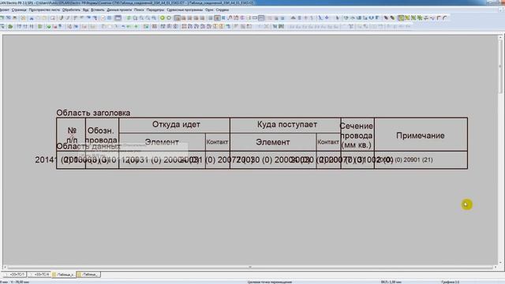Screen dimensions: 505x284
Task: Click the green checkmark icon on the second toolbar
Action: (x=49, y=26)
